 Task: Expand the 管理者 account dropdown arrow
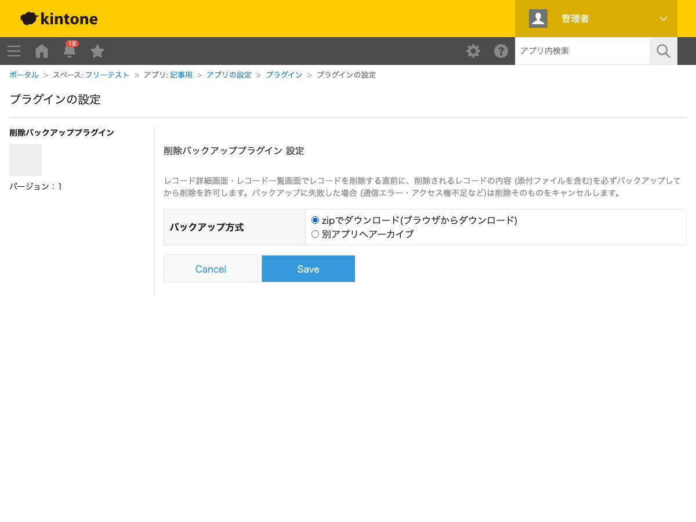(664, 19)
